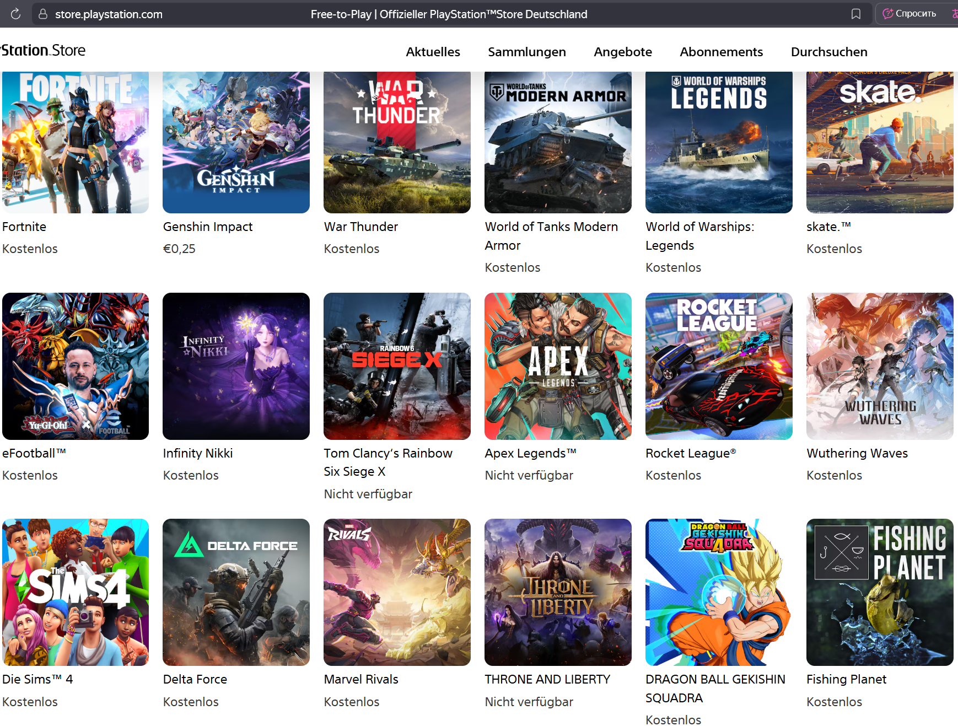Select the Fishing Planet cover image
Viewport: 958px width, 726px height.
click(880, 592)
